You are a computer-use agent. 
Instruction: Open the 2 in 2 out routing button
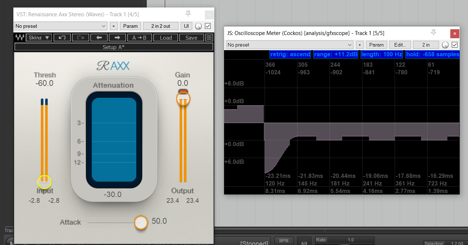click(161, 26)
